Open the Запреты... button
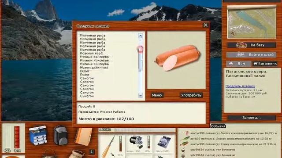Screen dimensions: 282x158 click(x=251, y=118)
